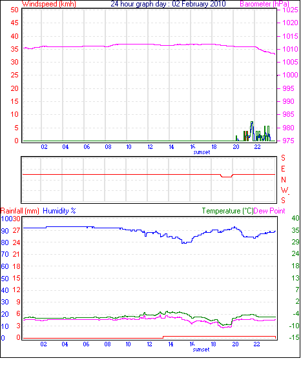Click the 1010 value on the barometer axis

pos(290,50)
